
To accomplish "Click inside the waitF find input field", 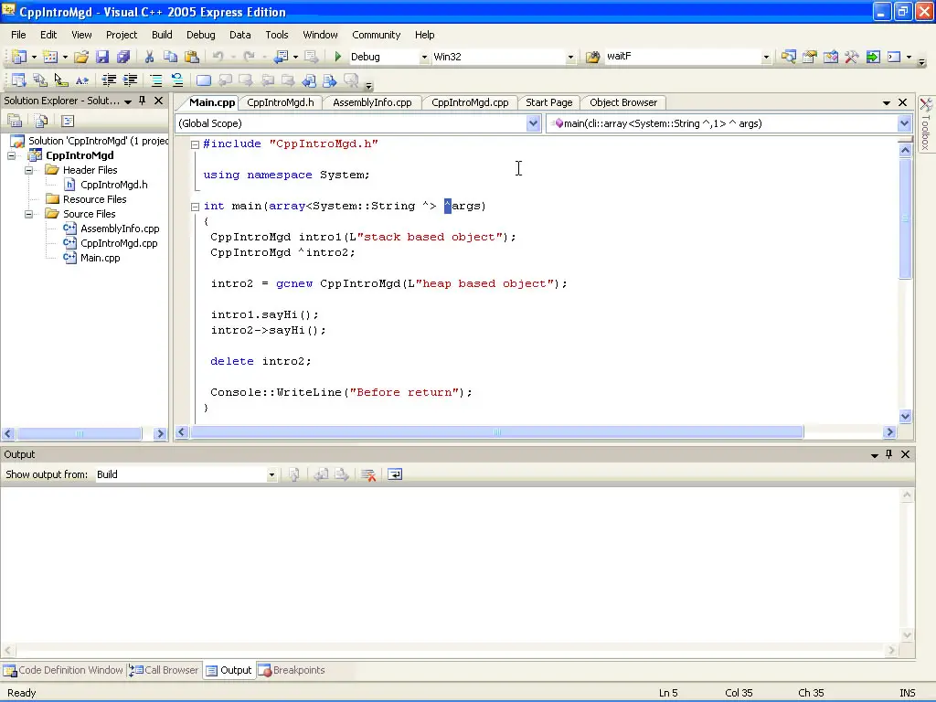I will tap(682, 57).
